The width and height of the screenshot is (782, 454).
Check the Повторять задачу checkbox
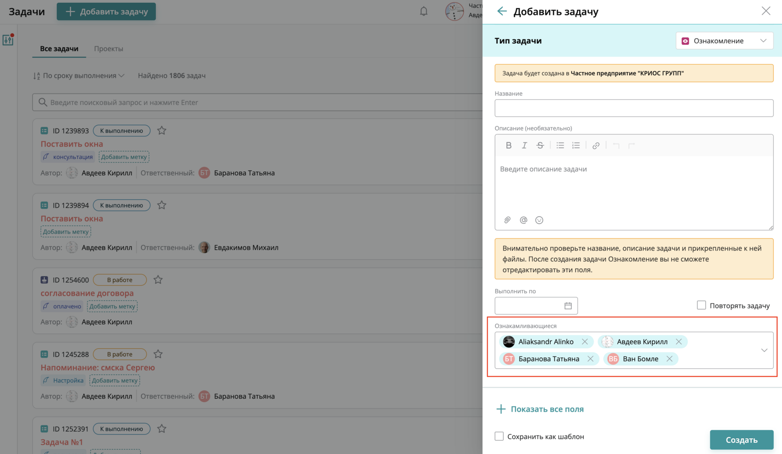pos(701,305)
